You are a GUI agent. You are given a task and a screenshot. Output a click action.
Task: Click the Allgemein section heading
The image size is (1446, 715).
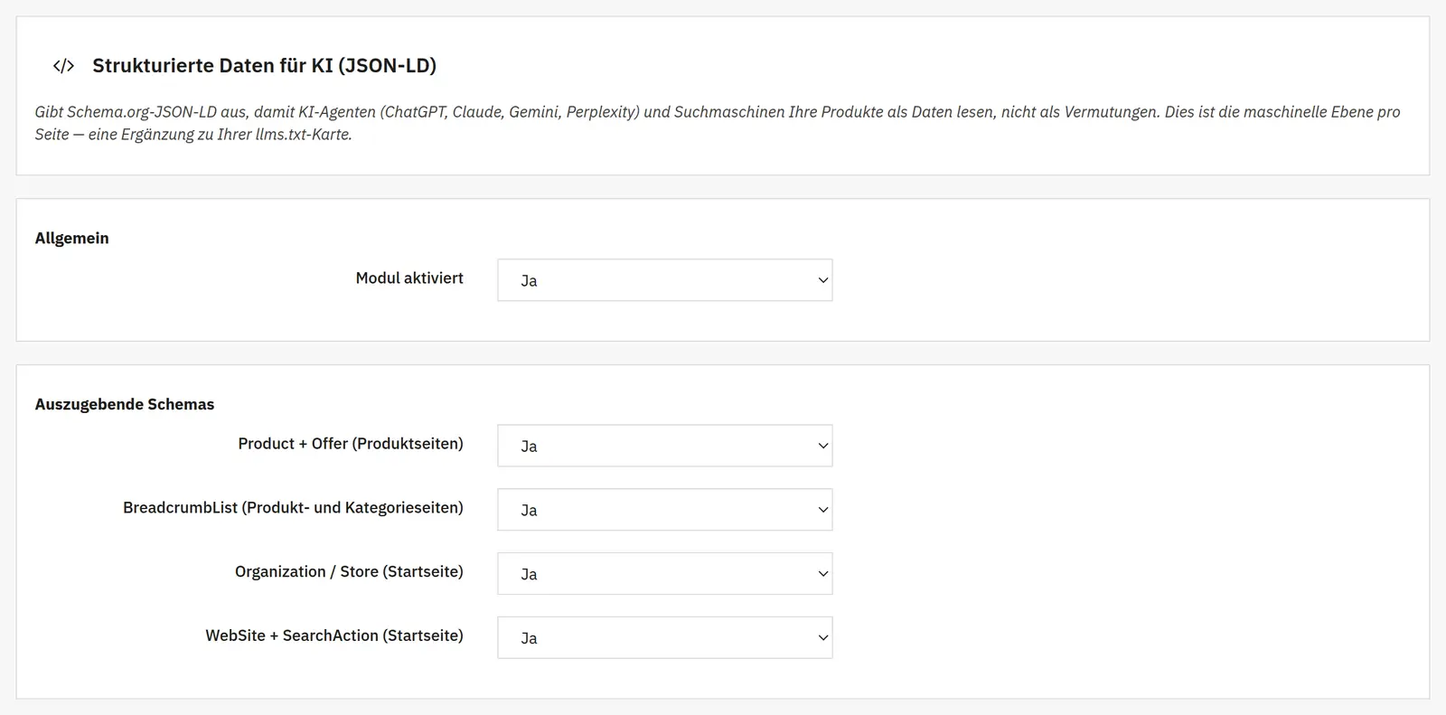(71, 239)
